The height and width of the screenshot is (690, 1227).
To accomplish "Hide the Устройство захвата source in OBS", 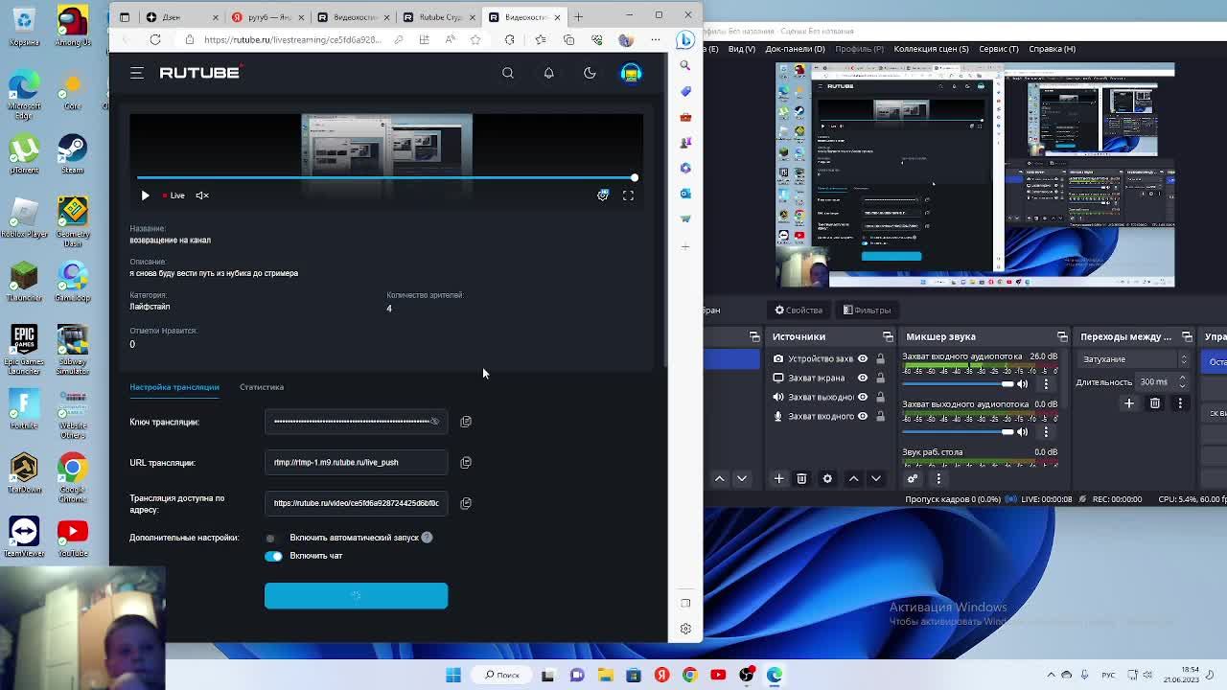I will (862, 358).
